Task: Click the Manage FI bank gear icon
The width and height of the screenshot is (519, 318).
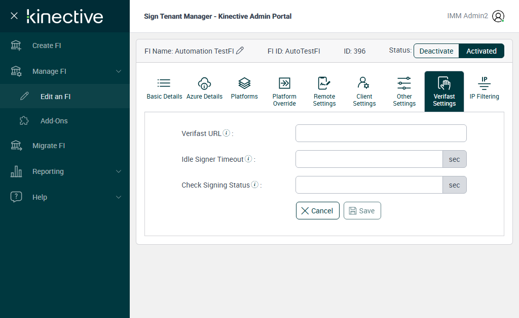Action: point(16,71)
